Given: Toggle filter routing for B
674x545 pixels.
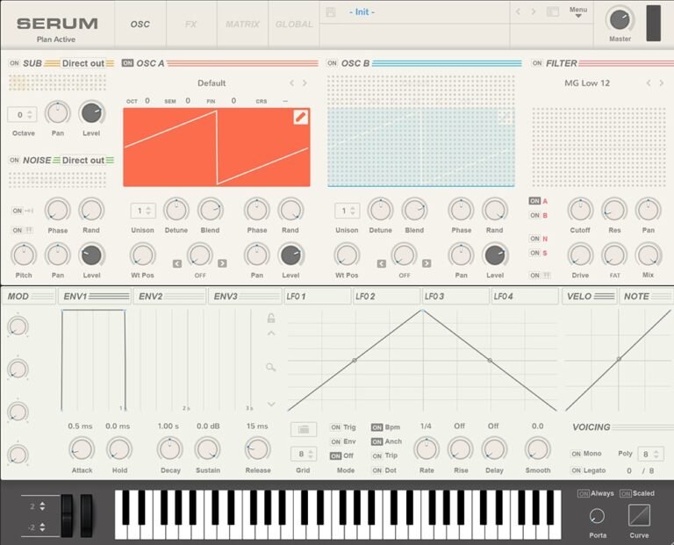Looking at the screenshot, I should pos(534,215).
